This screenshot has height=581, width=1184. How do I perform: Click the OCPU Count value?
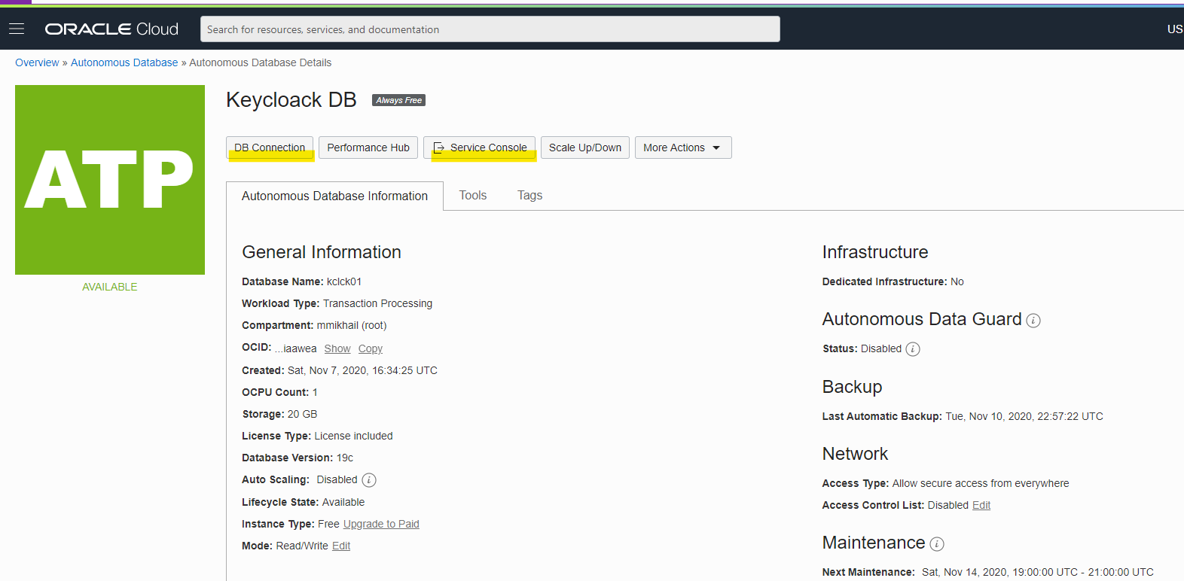[315, 392]
